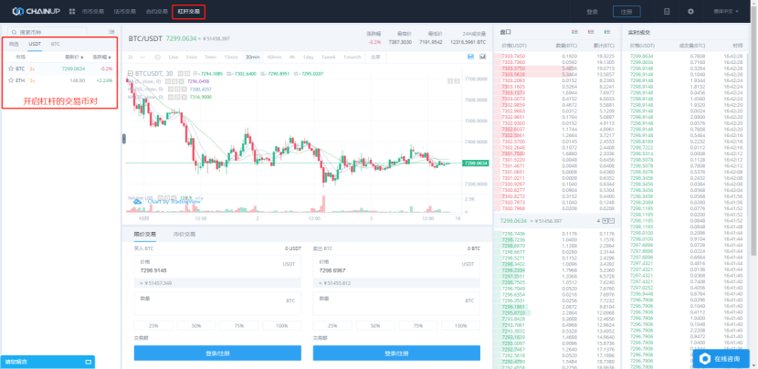Click the 登录 login link
The width and height of the screenshot is (758, 369).
[592, 12]
